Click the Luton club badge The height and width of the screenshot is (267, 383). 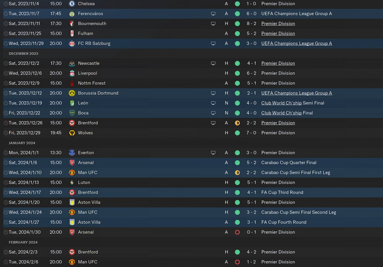(x=72, y=183)
